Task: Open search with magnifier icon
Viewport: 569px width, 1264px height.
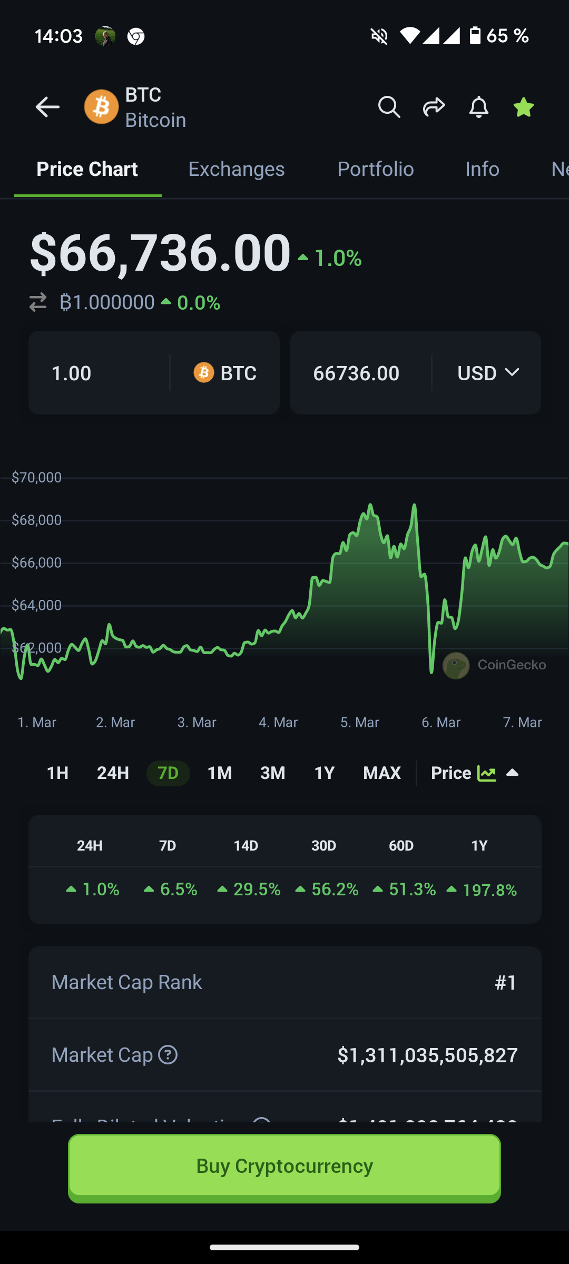Action: pos(389,107)
